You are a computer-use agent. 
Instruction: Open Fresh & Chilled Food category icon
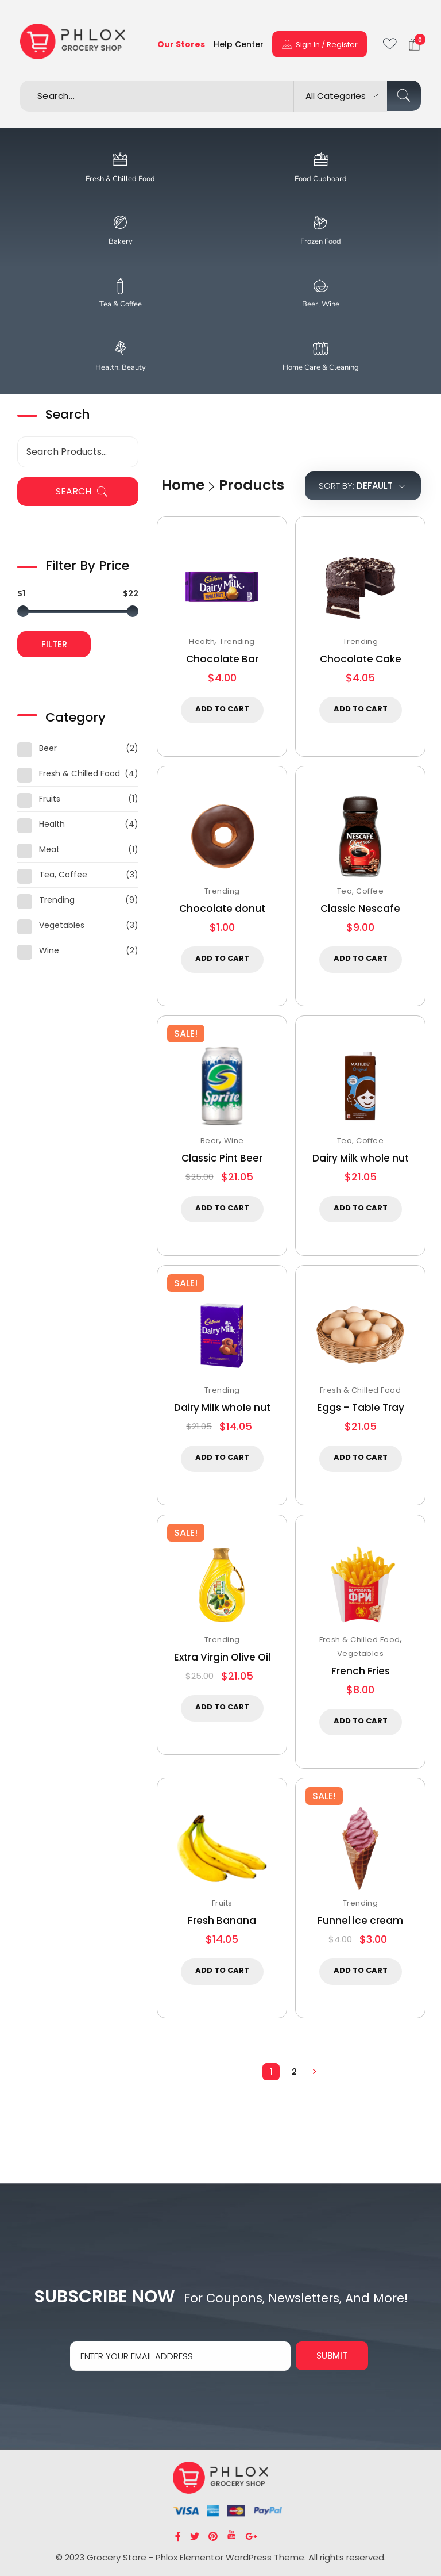tap(120, 159)
